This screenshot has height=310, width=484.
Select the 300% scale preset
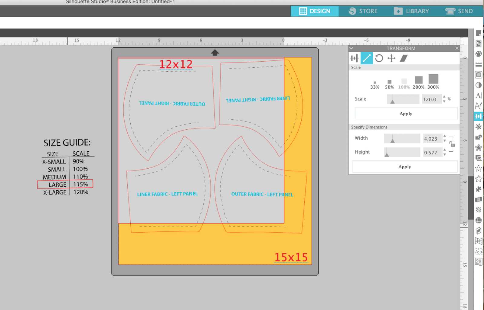pos(433,81)
